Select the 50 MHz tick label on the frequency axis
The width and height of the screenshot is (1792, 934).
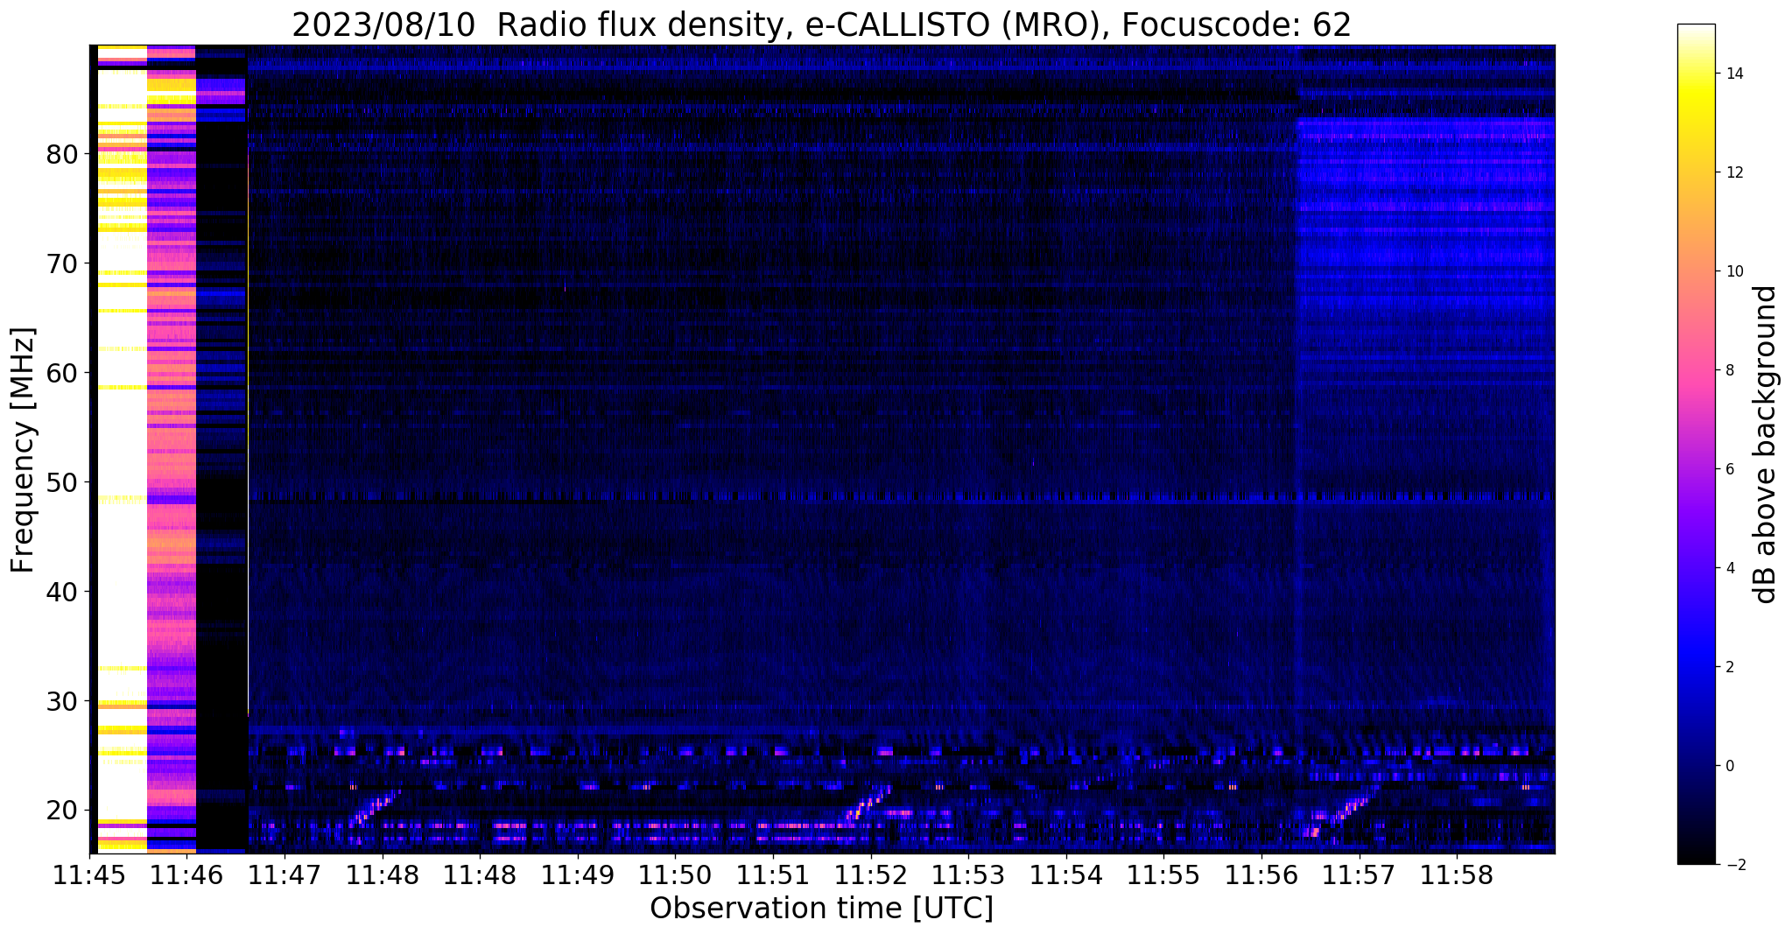[62, 483]
